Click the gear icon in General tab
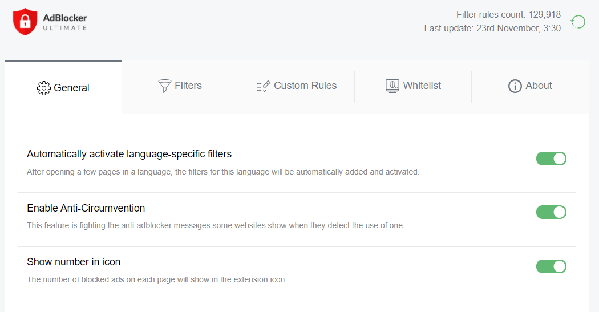This screenshot has height=312, width=599. coord(44,88)
